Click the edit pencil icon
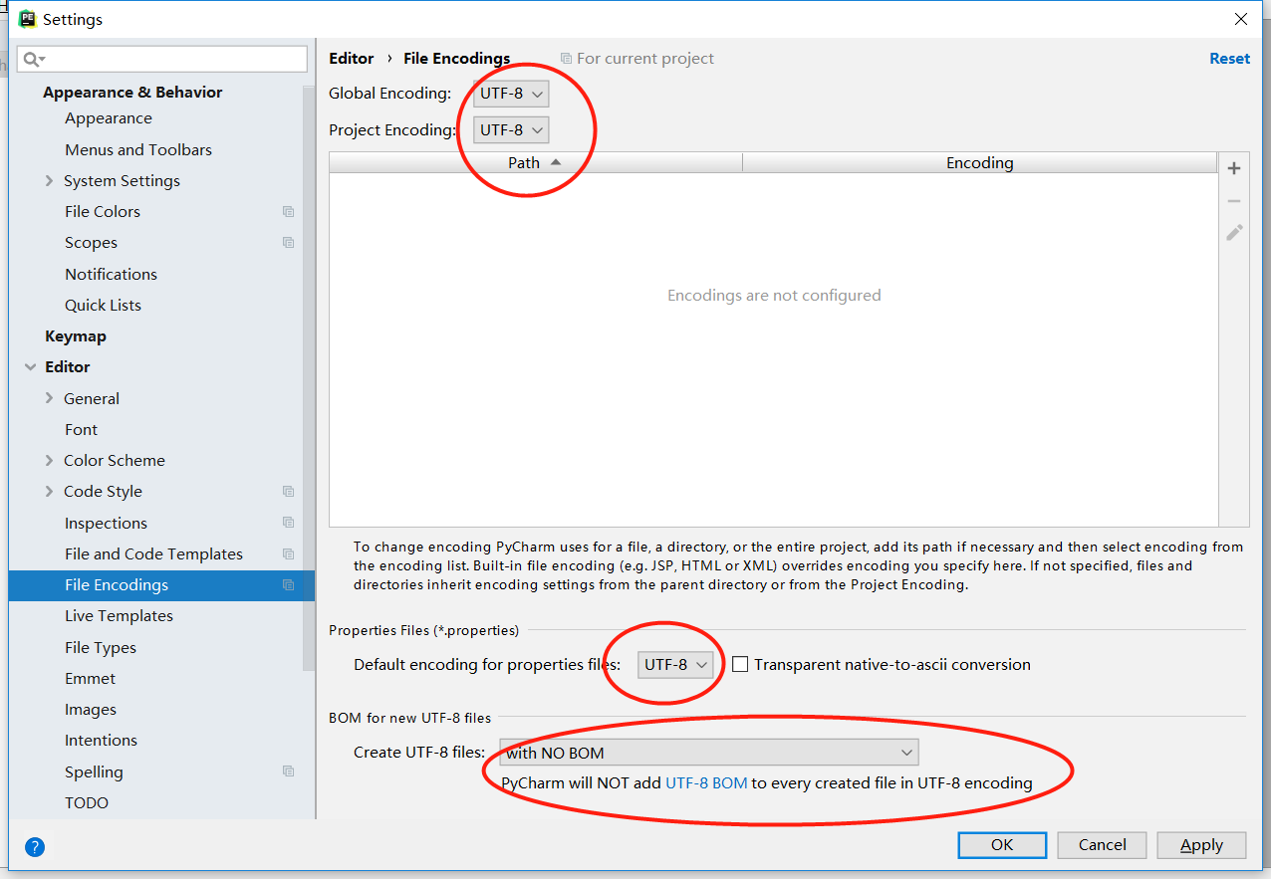The image size is (1271, 879). [x=1234, y=233]
